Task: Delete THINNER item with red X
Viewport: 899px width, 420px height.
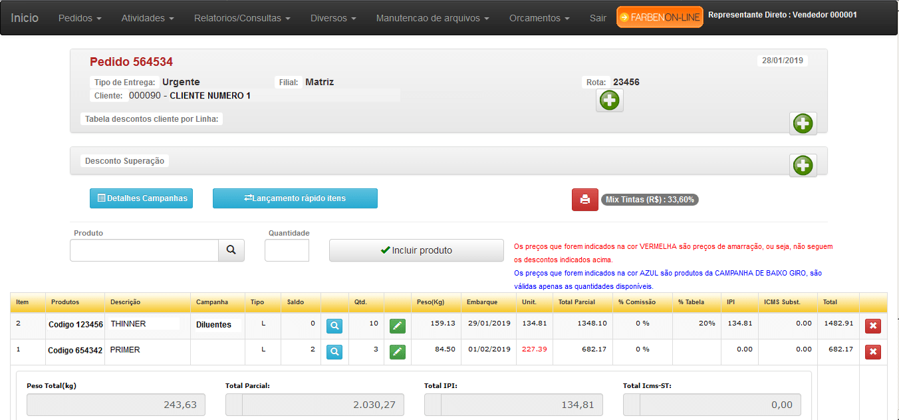Action: 872,325
